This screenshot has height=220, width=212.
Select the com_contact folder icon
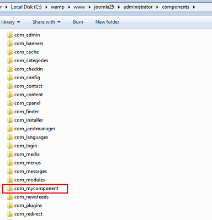[x=10, y=86]
